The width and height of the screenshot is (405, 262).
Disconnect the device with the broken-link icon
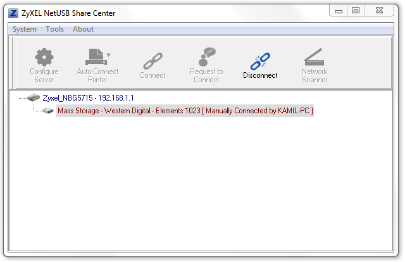point(260,61)
